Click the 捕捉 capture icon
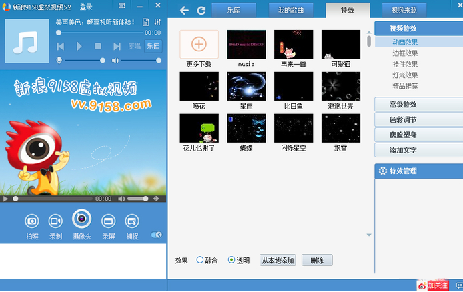The image size is (463, 292). [x=132, y=221]
